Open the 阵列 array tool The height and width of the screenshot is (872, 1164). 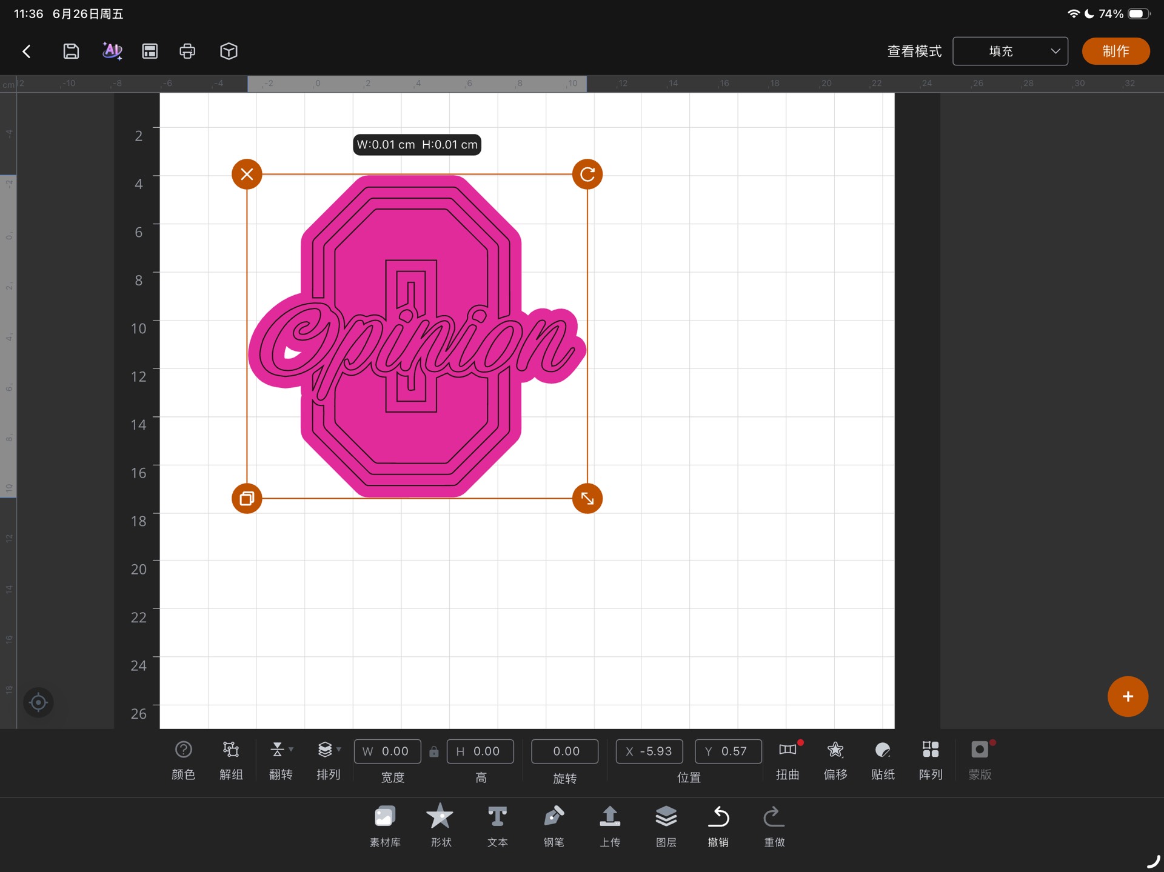point(931,761)
